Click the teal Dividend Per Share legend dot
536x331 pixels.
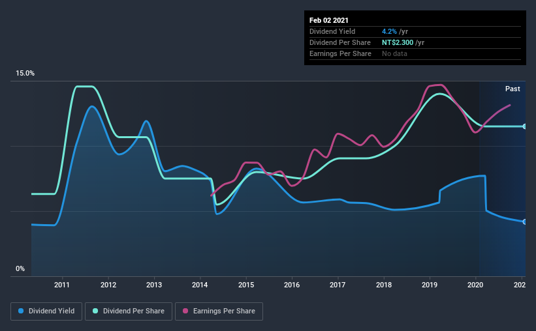point(95,311)
